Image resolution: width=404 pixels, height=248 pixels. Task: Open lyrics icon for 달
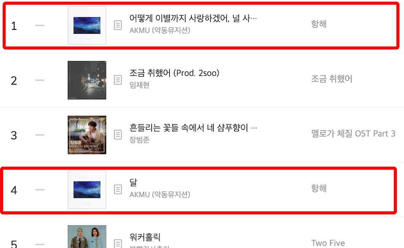[118, 189]
